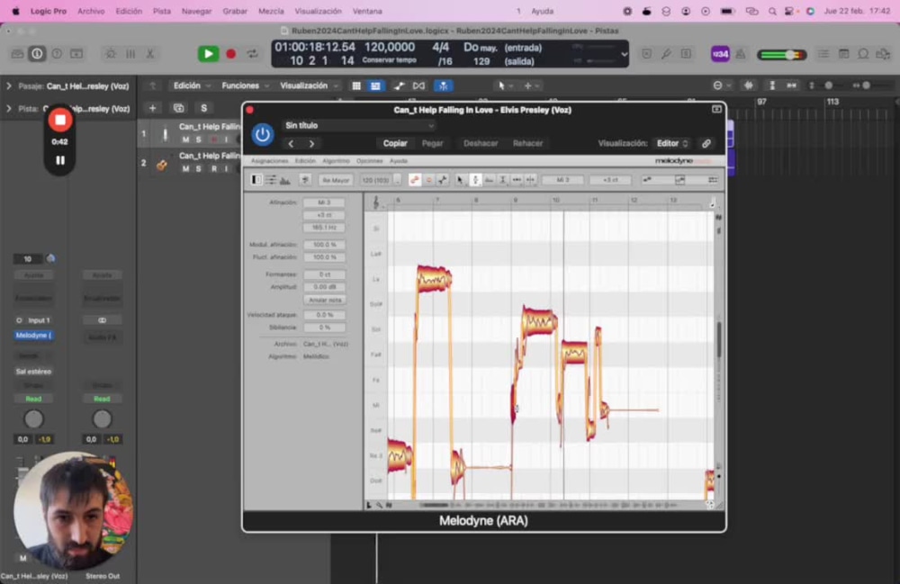Open the Edición dropdown in tracks area
900x584 pixels.
pos(192,85)
